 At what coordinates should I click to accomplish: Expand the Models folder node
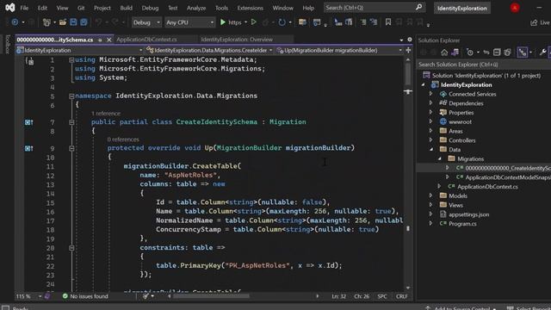(431, 195)
